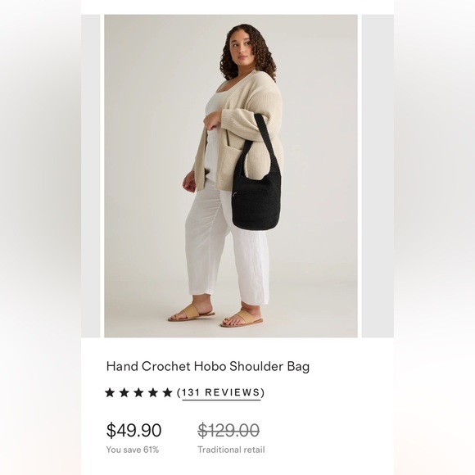Image resolution: width=475 pixels, height=475 pixels.
Task: Open the main product photo
Action: [x=231, y=176]
